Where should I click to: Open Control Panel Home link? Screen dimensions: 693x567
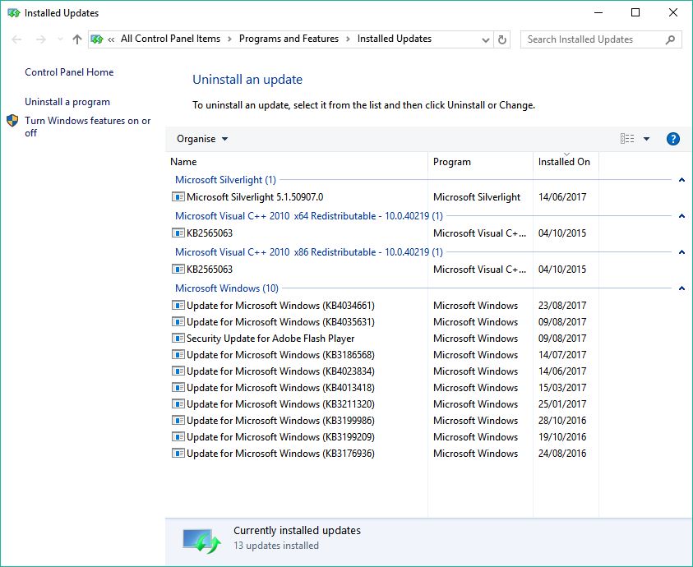pyautogui.click(x=69, y=72)
